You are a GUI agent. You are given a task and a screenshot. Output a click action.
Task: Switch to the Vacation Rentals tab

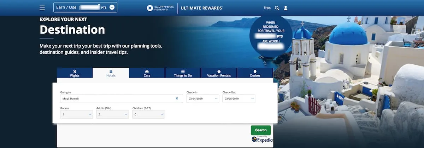pos(219,73)
